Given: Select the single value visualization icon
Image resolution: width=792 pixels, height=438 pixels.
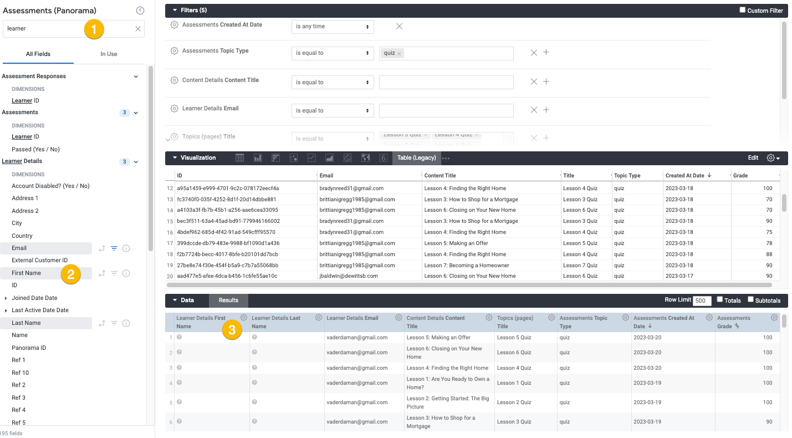Looking at the screenshot, I should coord(383,158).
